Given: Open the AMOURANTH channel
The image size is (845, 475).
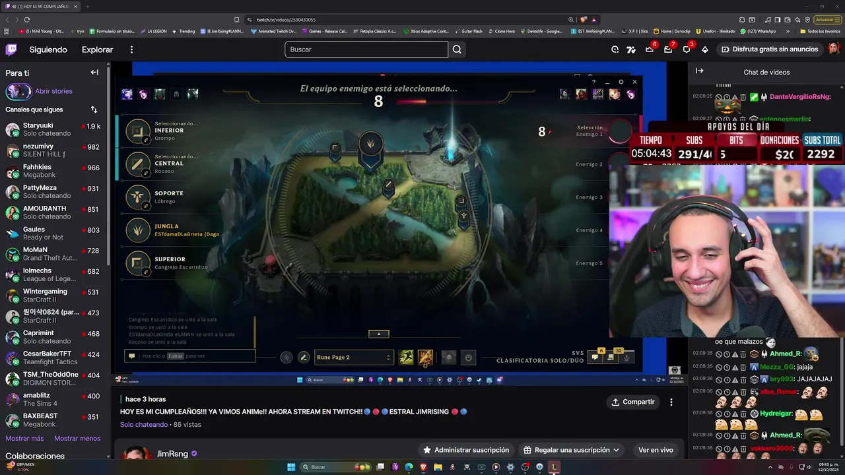Looking at the screenshot, I should tap(53, 212).
